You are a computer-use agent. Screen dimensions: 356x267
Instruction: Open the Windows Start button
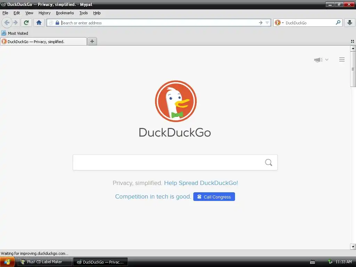pyautogui.click(x=7, y=262)
